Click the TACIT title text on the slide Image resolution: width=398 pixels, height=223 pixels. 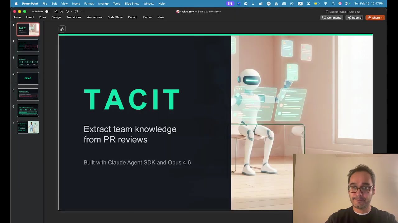(x=132, y=100)
